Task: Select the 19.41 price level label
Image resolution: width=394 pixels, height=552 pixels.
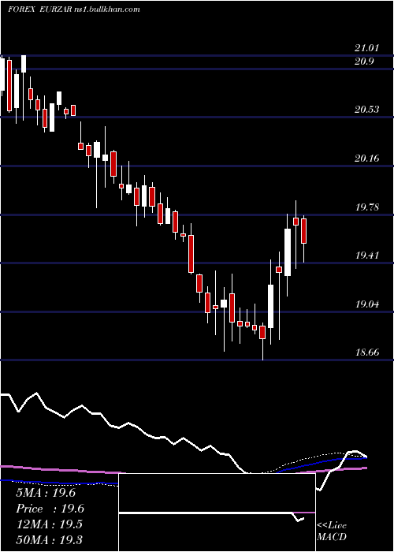Action: coord(367,255)
